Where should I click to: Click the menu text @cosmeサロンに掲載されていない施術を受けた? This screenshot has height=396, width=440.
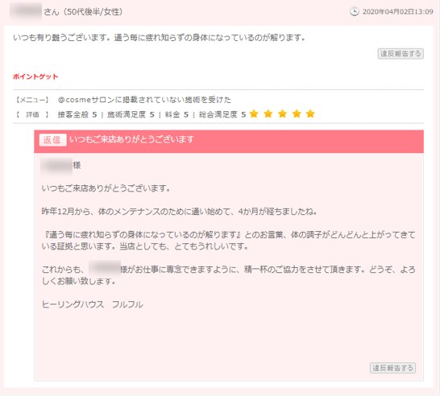[x=144, y=100]
